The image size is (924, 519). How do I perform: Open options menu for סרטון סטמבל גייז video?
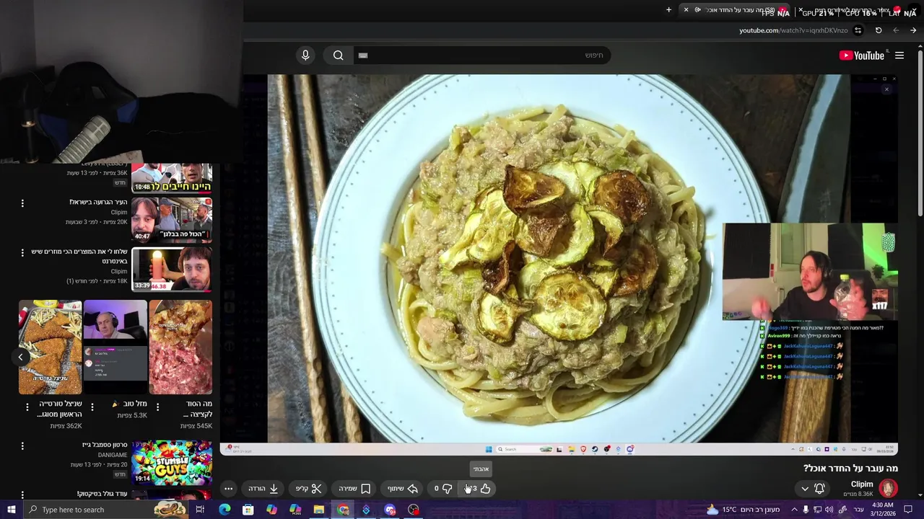click(22, 446)
